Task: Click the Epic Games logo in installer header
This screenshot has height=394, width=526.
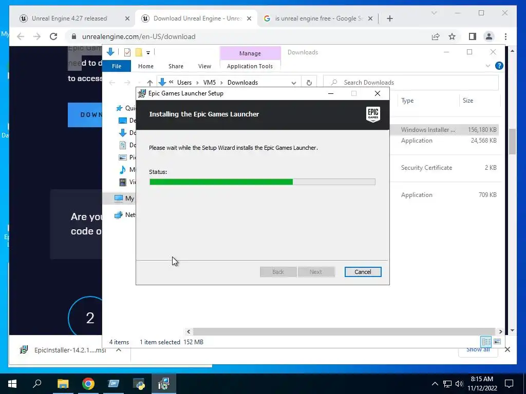Action: pos(373,114)
